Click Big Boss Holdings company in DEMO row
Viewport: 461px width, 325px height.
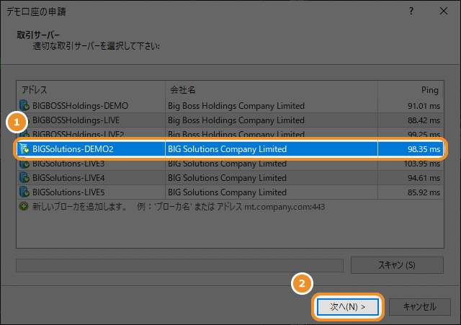[x=236, y=106]
